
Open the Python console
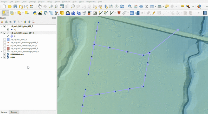pyautogui.click(x=35, y=13)
